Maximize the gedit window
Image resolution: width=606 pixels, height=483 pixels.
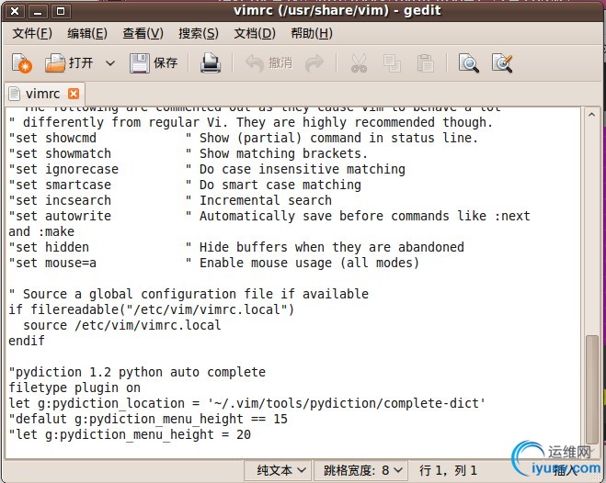coord(61,11)
